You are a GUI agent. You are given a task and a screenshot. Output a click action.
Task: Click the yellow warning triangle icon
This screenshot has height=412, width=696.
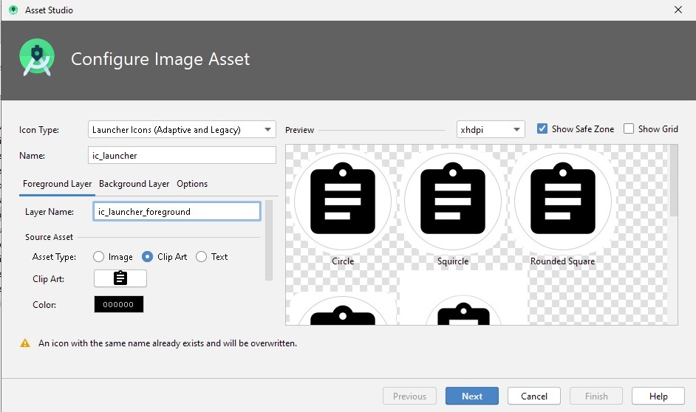pyautogui.click(x=25, y=343)
